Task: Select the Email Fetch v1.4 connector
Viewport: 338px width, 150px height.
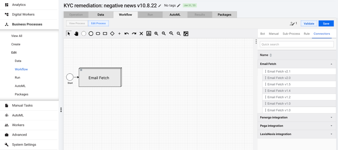Action: pyautogui.click(x=299, y=91)
